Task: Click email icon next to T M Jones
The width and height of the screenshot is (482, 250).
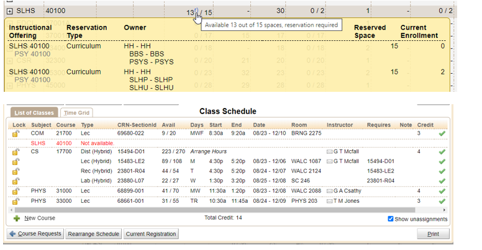Action: [329, 201]
